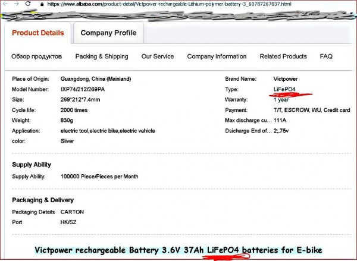Click 'T/T, ESCROW, WU, Credit card' payment text
Screen dimensions: 357x261
tap(312, 110)
